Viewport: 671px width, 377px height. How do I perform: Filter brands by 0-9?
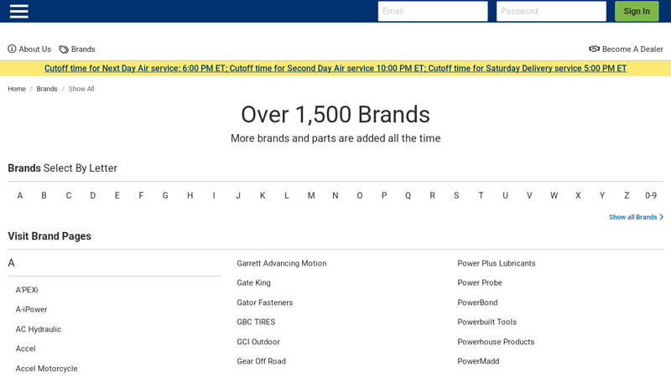[651, 196]
